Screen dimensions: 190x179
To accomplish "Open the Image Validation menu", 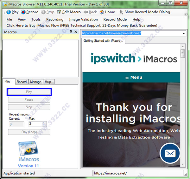I will [x=83, y=20].
